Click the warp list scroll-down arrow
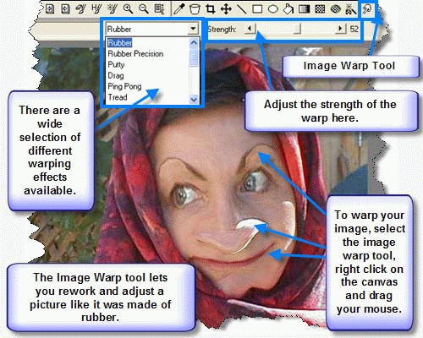 [194, 99]
